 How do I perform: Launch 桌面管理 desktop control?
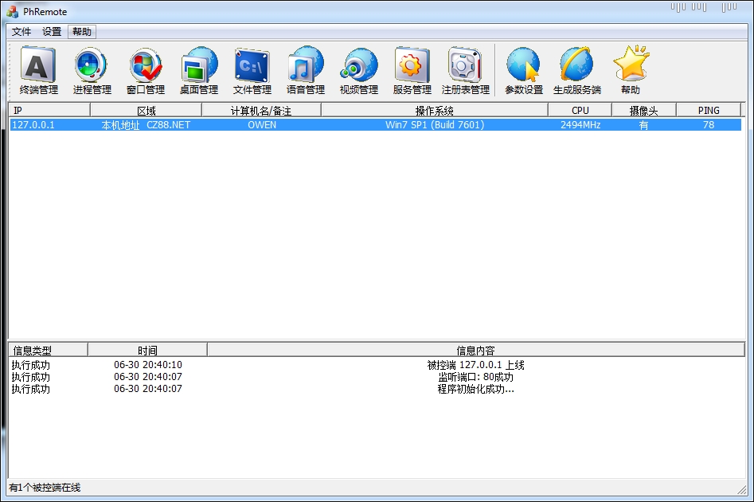198,70
